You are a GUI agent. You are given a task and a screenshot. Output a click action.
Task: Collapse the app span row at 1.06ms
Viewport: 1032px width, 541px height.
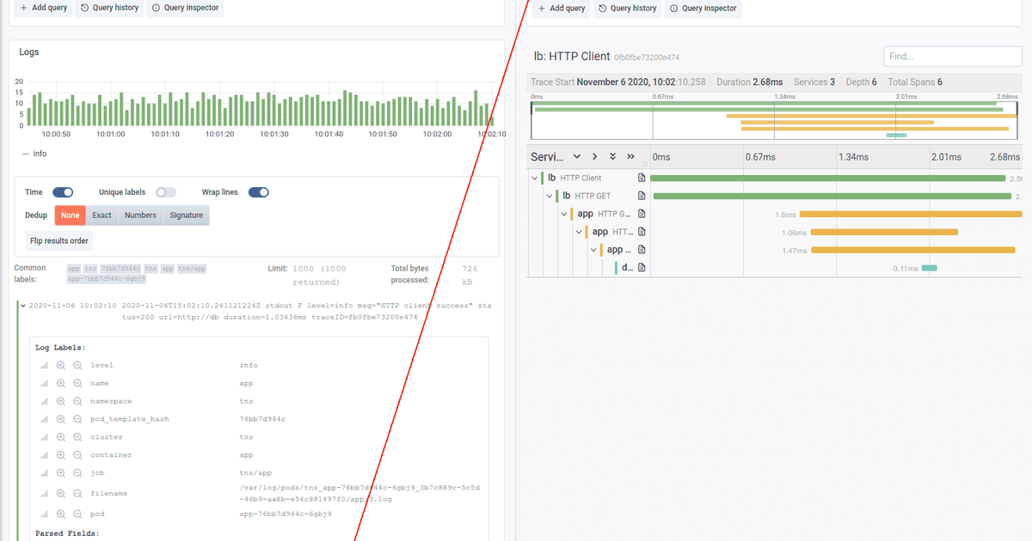click(x=579, y=232)
